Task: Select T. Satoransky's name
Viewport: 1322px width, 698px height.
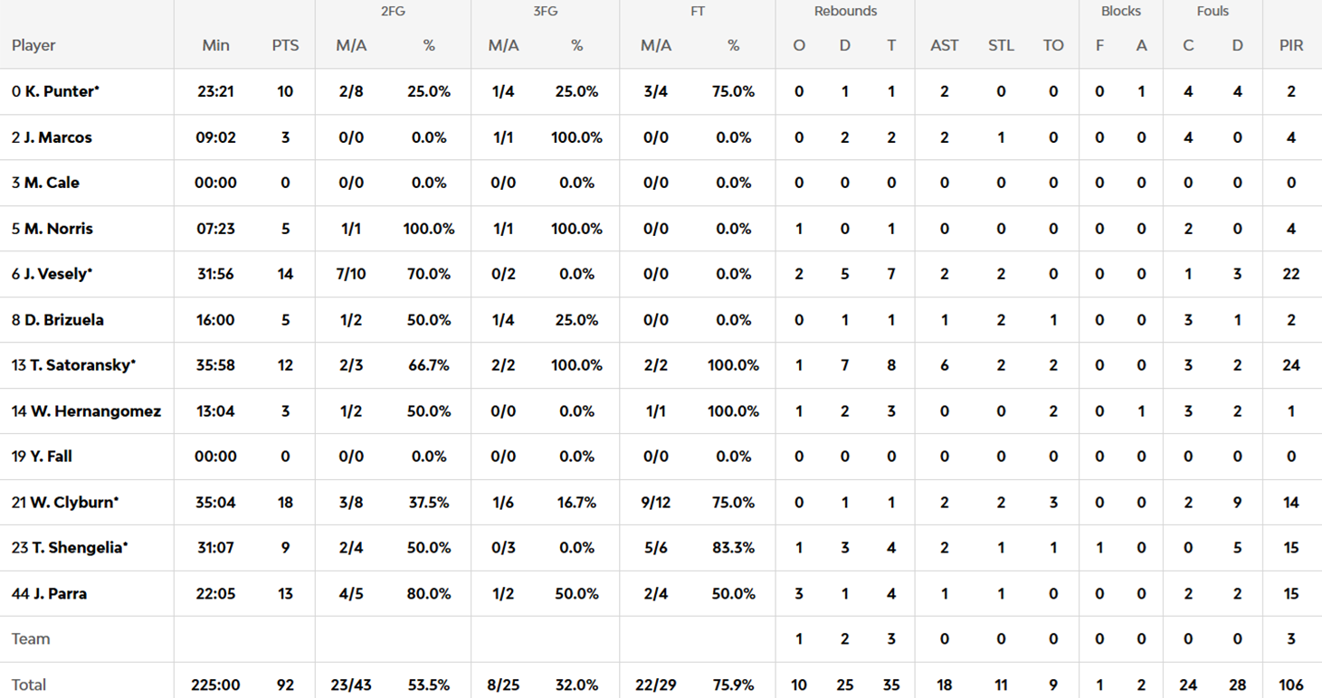Action: coord(80,365)
